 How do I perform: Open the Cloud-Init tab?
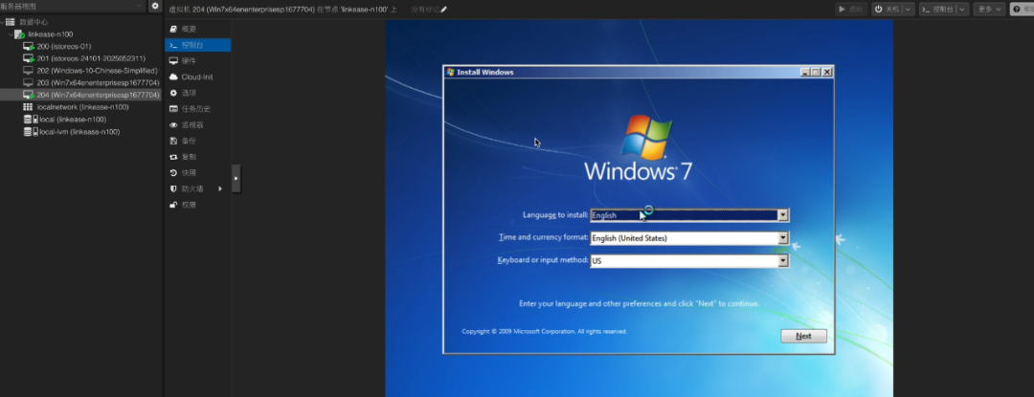198,77
